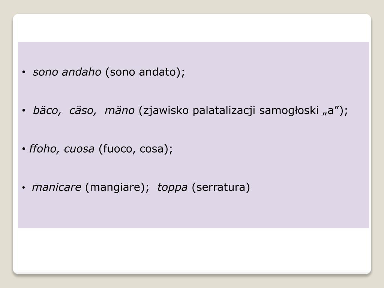Select the italic word 'cuosa'
This screenshot has width=384, height=288.
[79, 149]
